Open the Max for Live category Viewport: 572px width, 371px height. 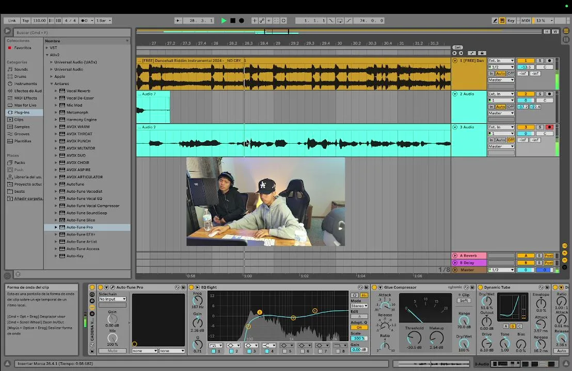(x=25, y=105)
